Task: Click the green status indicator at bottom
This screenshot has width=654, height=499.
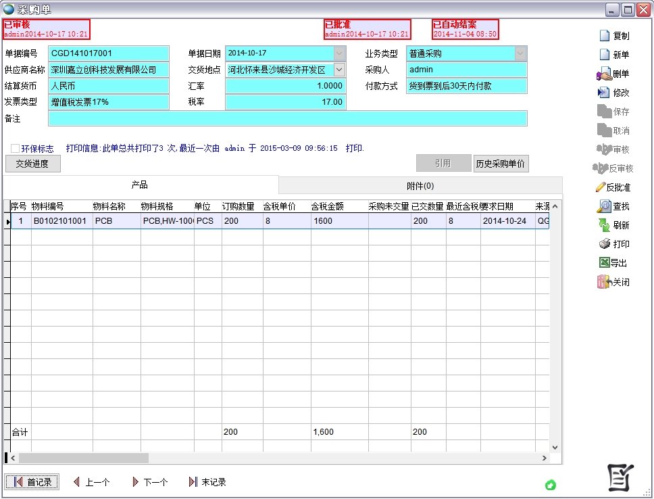Action: pyautogui.click(x=551, y=485)
